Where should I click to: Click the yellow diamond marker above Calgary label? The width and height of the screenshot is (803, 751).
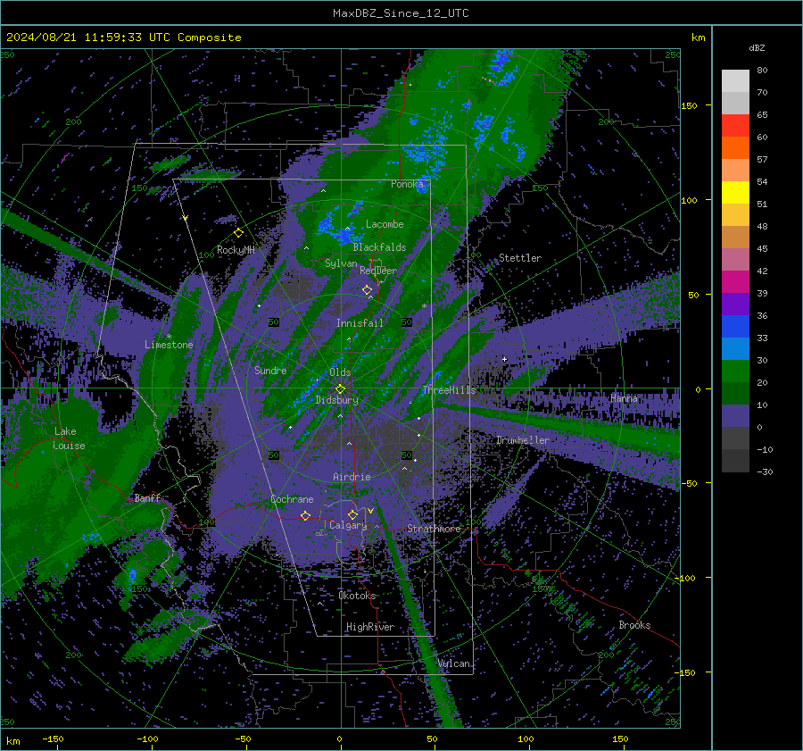352,514
